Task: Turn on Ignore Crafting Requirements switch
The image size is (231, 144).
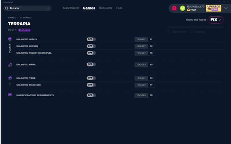Action: (x=91, y=95)
